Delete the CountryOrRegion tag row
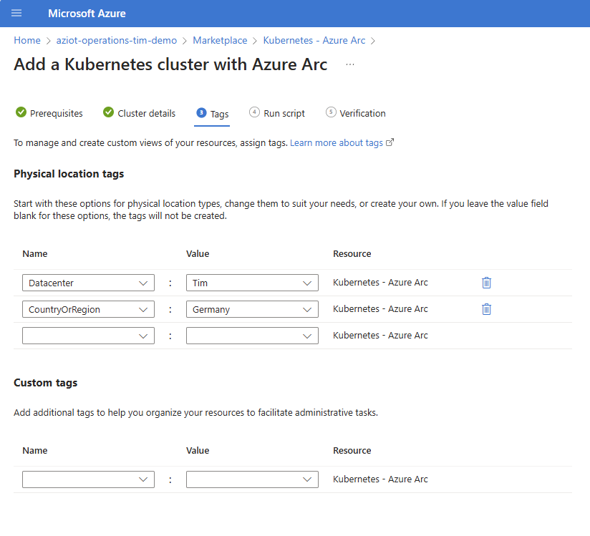The width and height of the screenshot is (590, 536). point(486,309)
